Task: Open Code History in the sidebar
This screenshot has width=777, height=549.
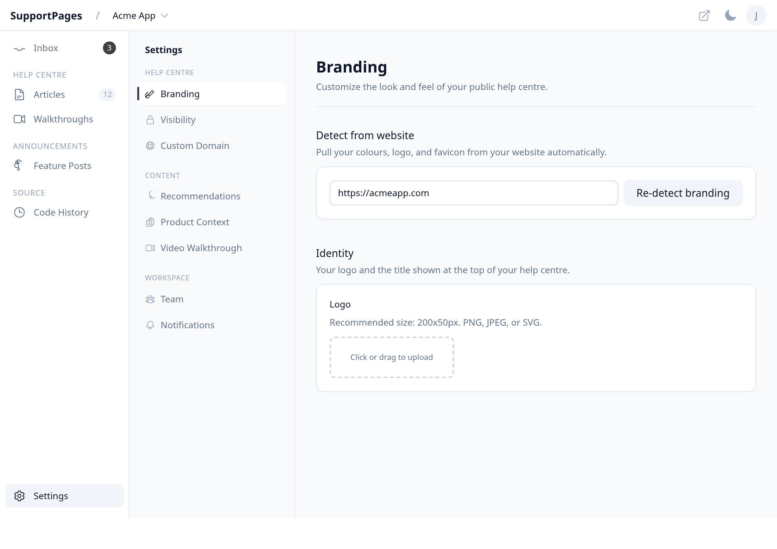Action: 61,212
